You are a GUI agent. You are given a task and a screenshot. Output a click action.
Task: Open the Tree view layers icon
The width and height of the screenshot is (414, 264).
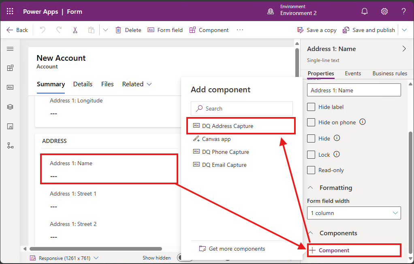coord(10,107)
